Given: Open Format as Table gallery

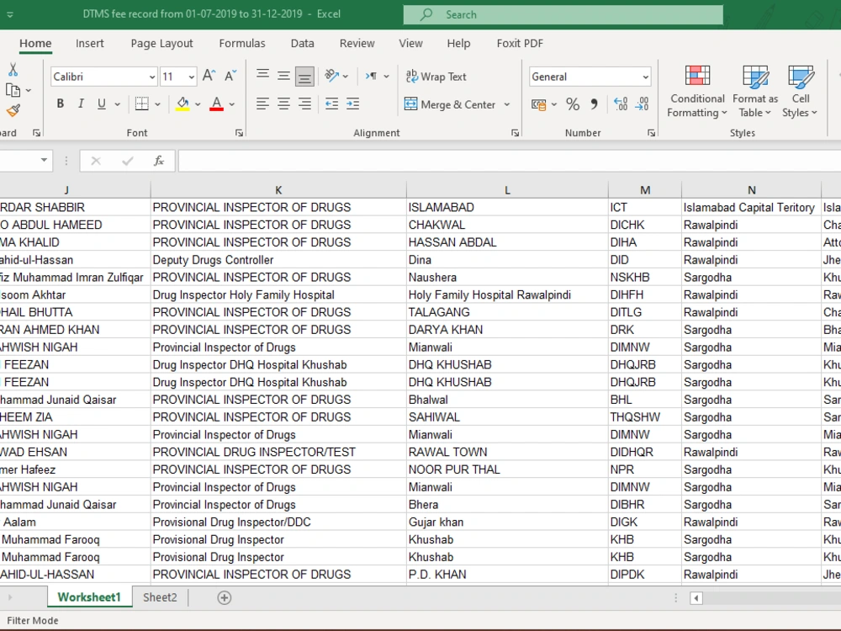Looking at the screenshot, I should [x=754, y=92].
